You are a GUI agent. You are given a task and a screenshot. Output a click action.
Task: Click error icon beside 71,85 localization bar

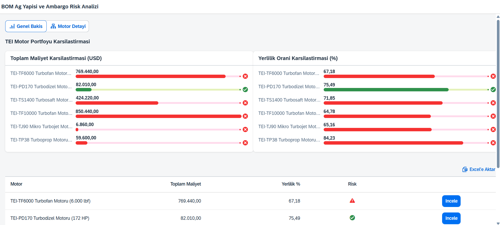(x=493, y=103)
